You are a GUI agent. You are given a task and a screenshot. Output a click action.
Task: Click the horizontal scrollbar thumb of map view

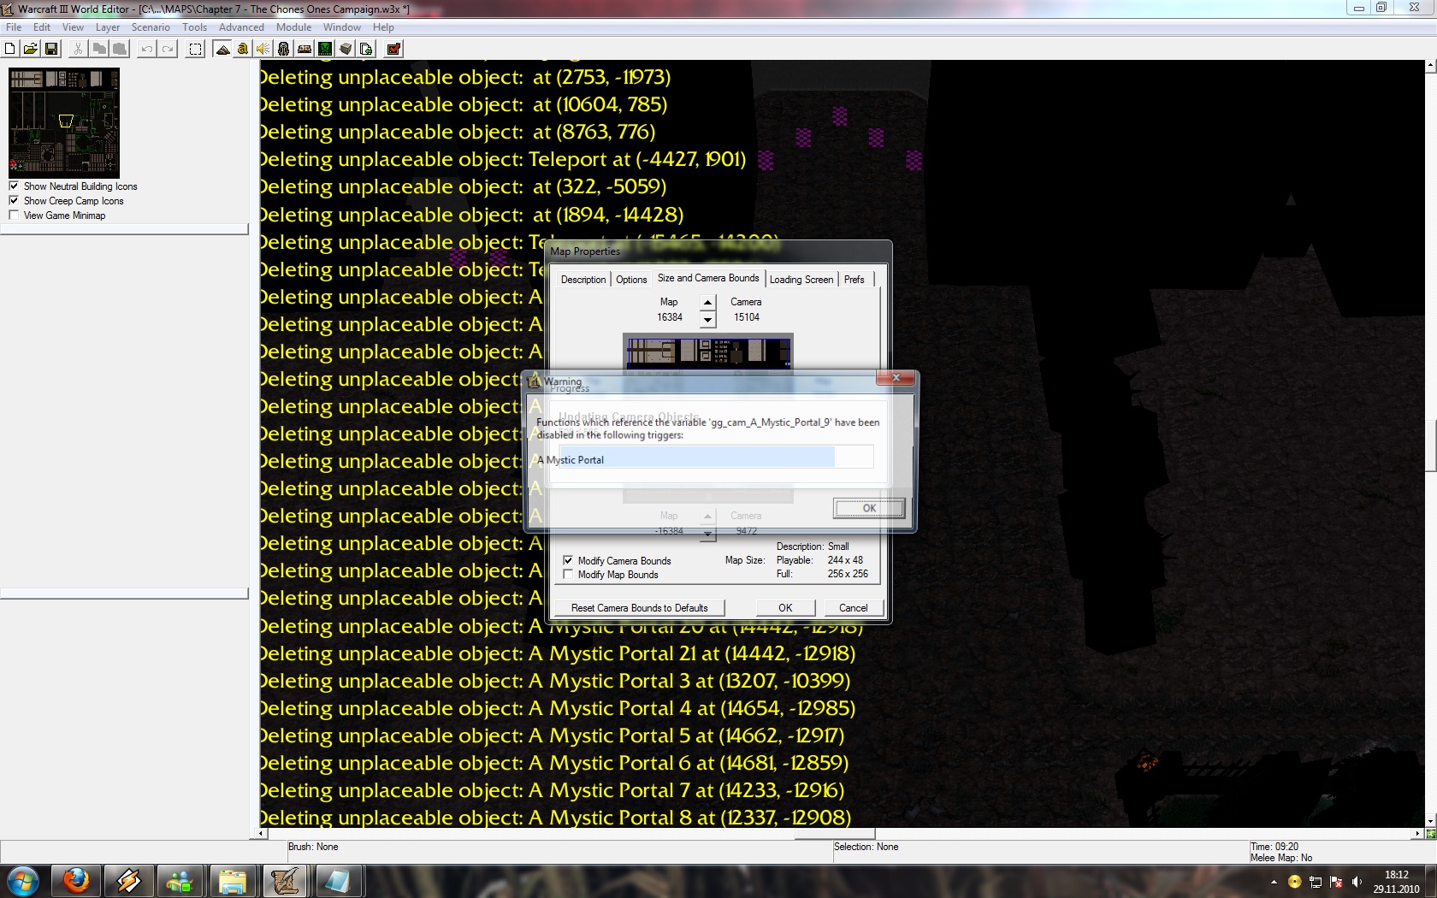(835, 833)
